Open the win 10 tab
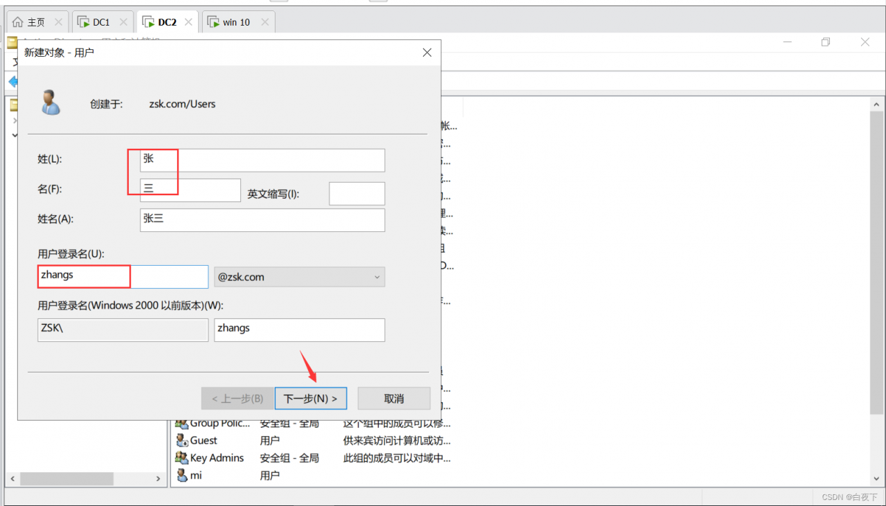This screenshot has height=506, width=886. tap(238, 22)
